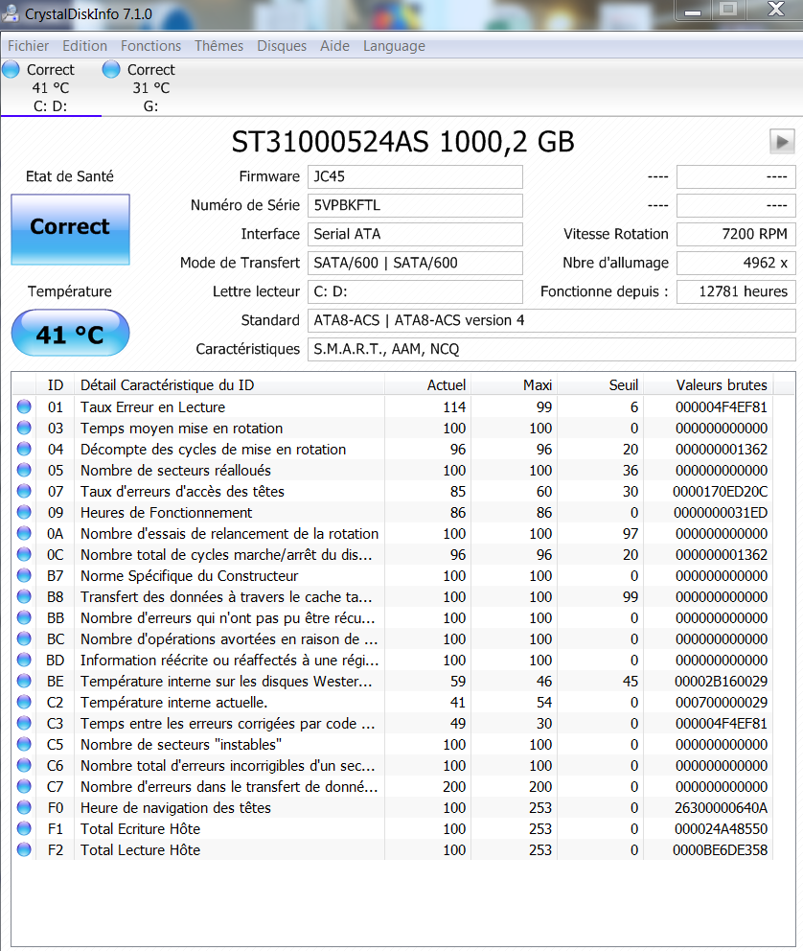Click status dot for Température interne actuelle
This screenshot has height=951, width=803.
[x=24, y=703]
